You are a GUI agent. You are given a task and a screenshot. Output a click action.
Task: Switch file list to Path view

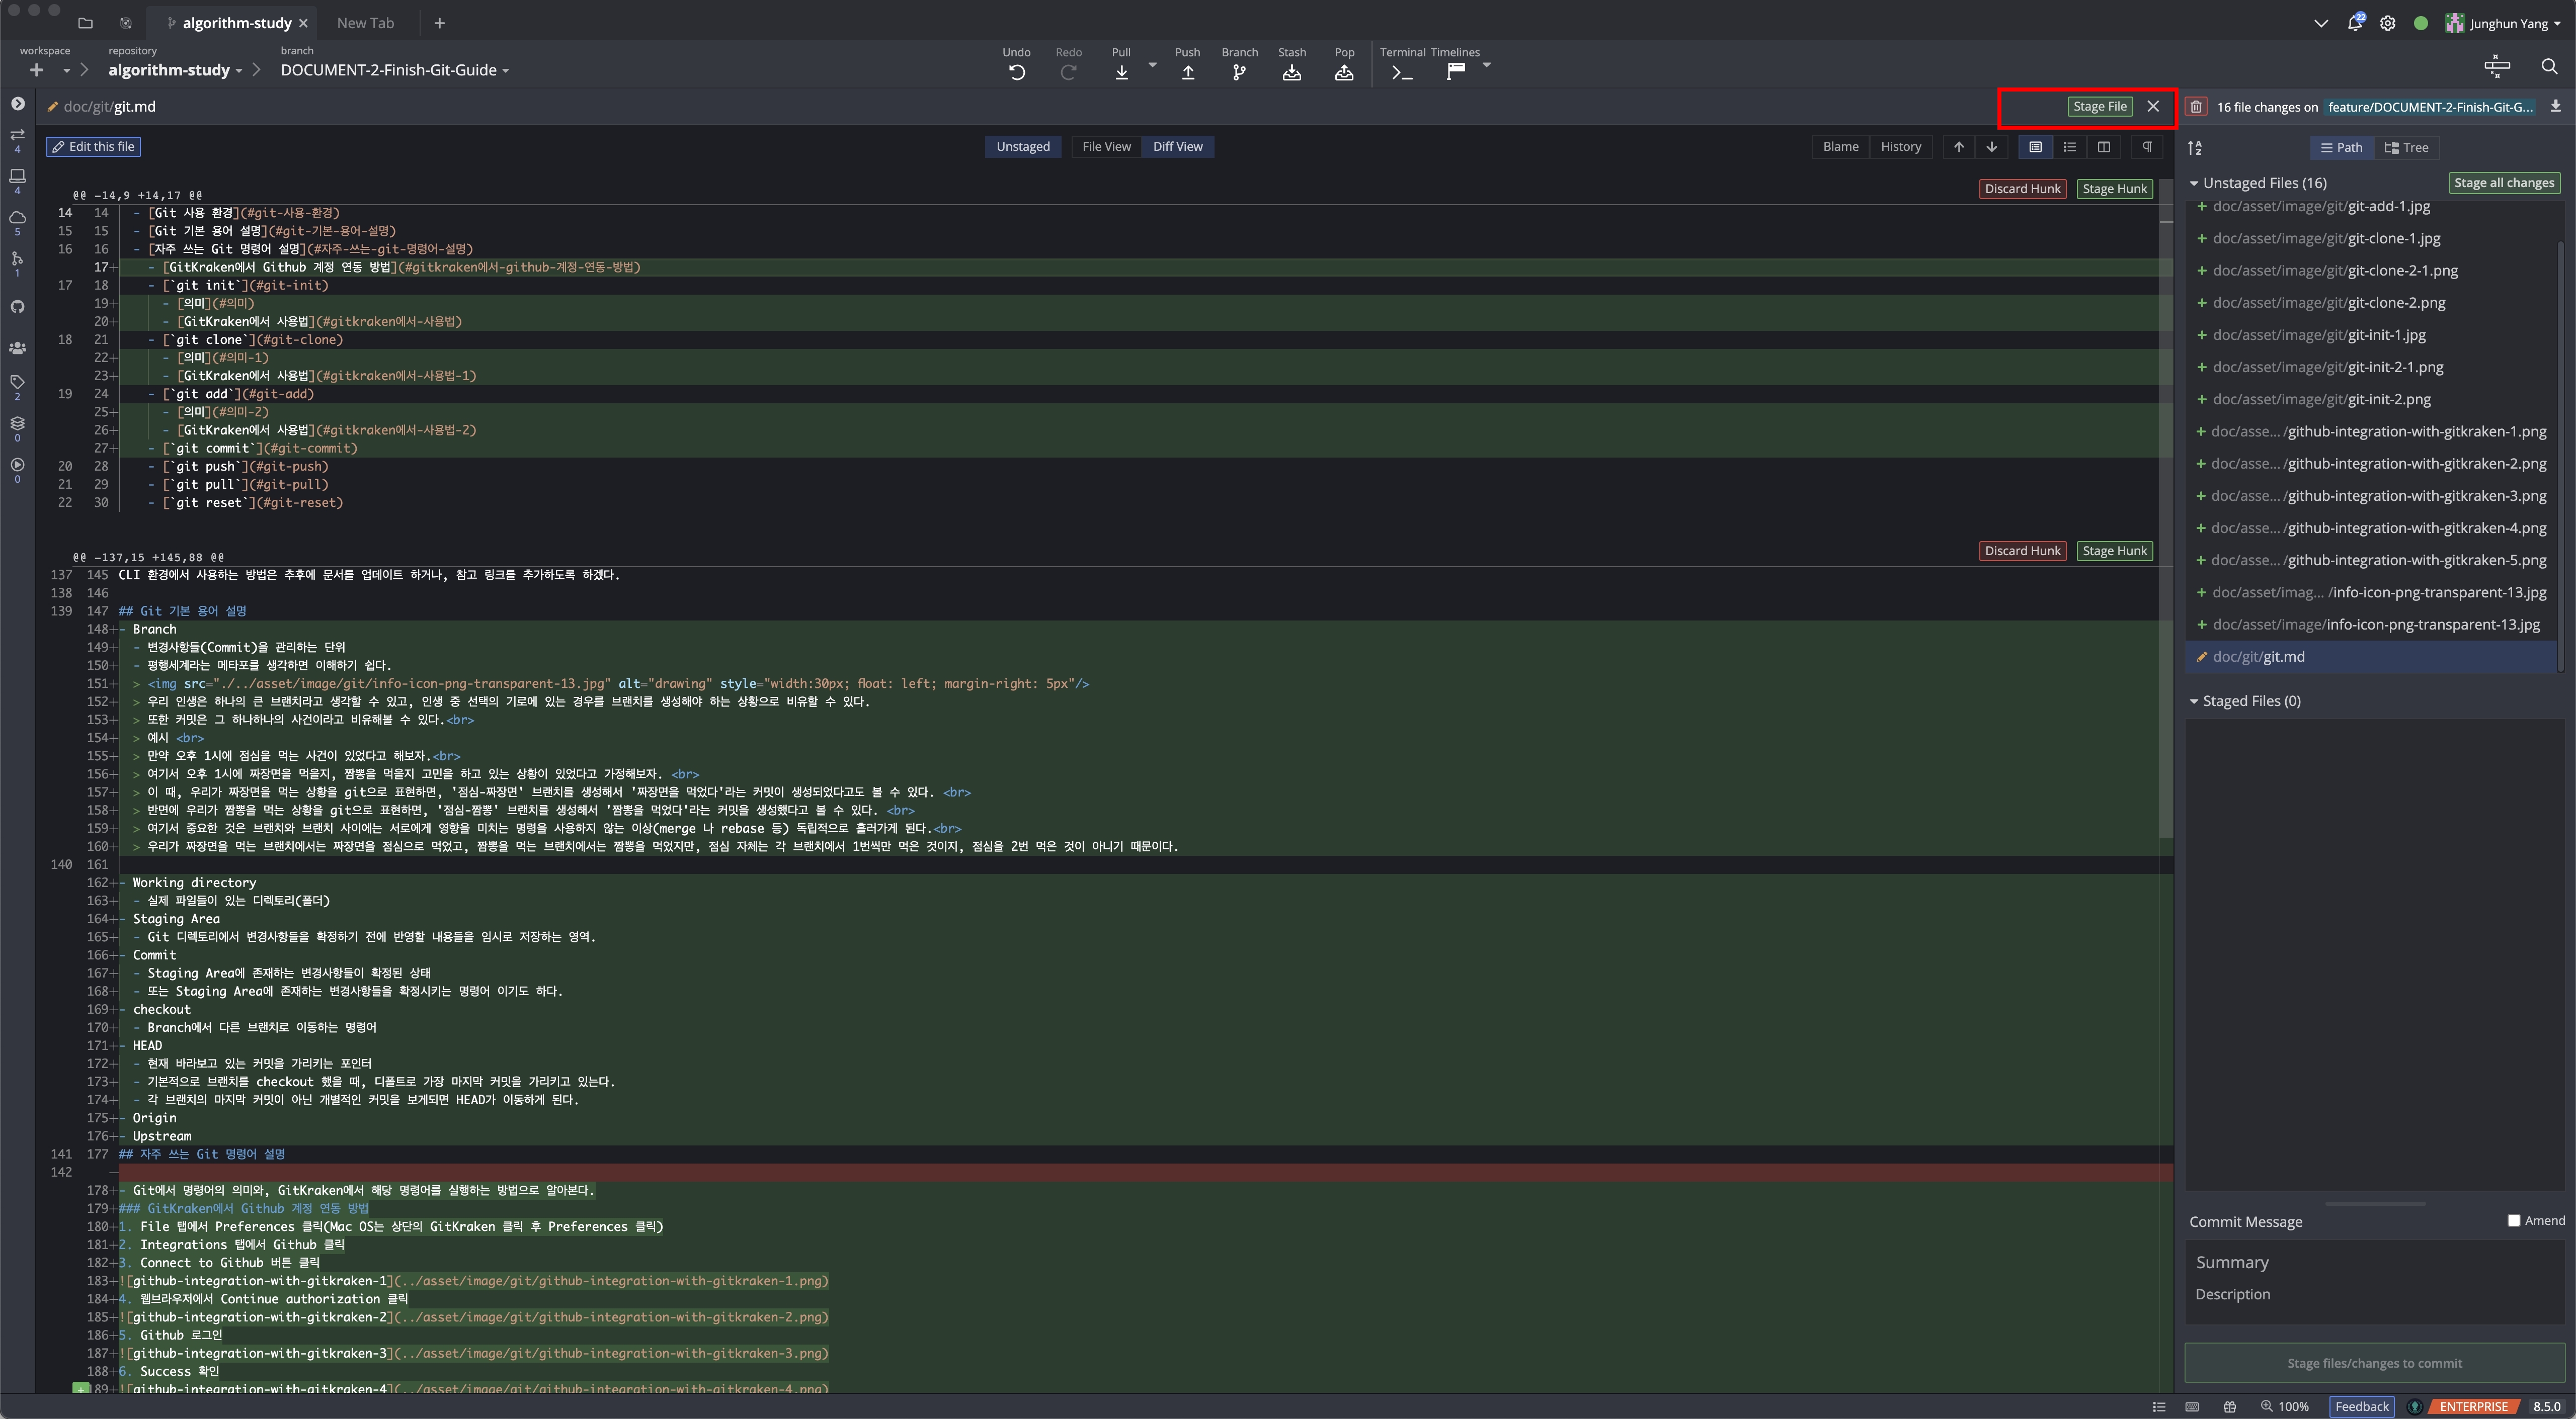2341,148
